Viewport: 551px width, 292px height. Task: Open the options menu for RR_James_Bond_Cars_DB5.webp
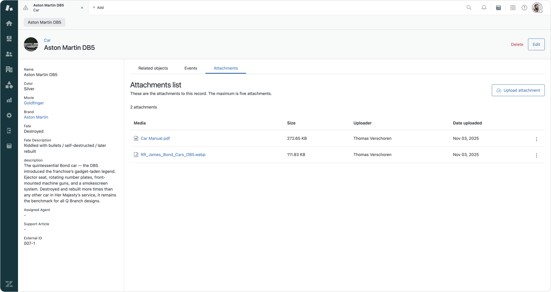pos(537,155)
